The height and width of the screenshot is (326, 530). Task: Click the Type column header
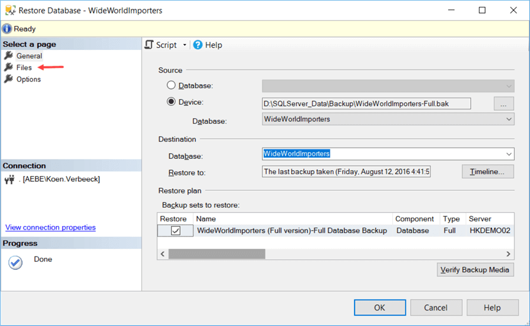coord(453,218)
